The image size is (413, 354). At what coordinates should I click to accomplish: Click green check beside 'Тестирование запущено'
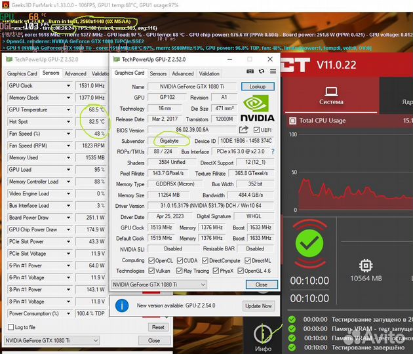(292, 319)
